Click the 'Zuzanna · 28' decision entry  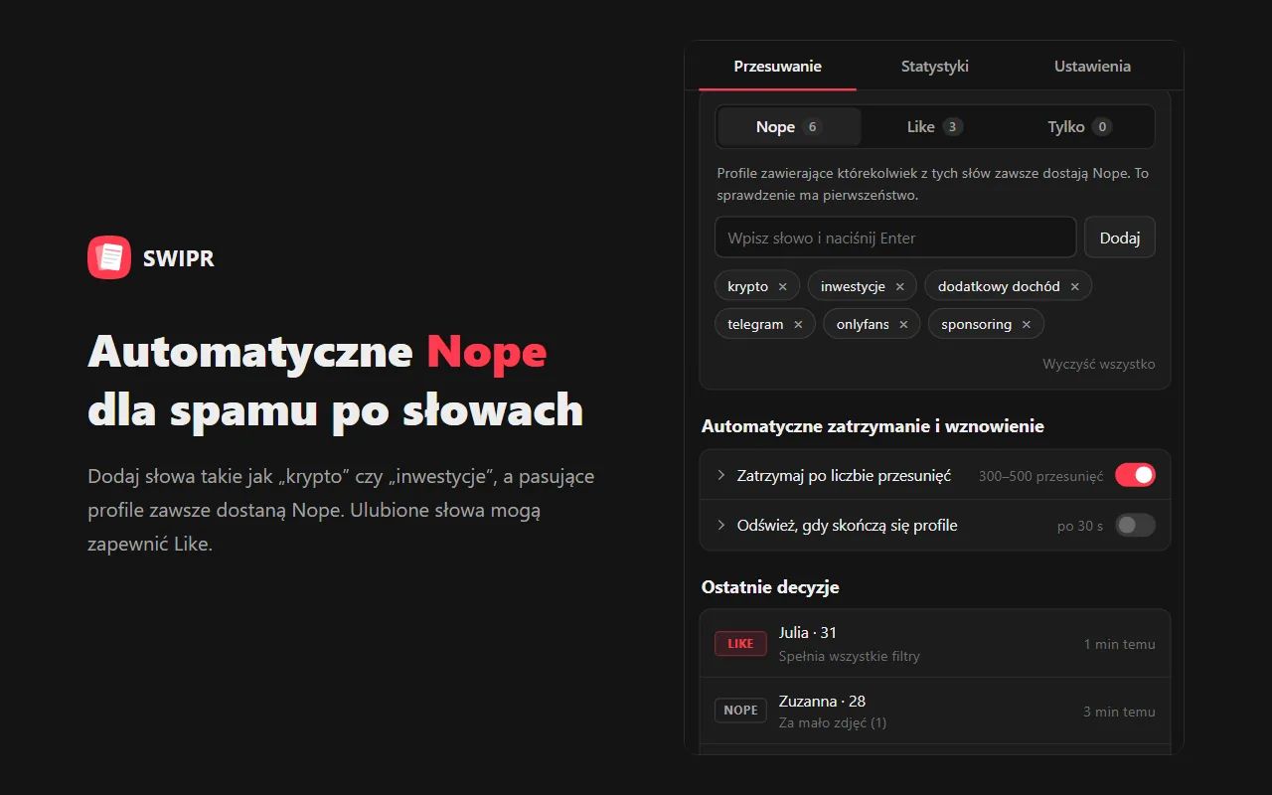[935, 711]
